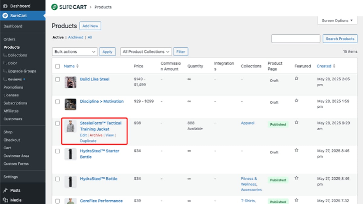Viewport: 363px width, 204px height.
Task: Open HydraSteel Bottle product thumbnail
Action: (70, 182)
